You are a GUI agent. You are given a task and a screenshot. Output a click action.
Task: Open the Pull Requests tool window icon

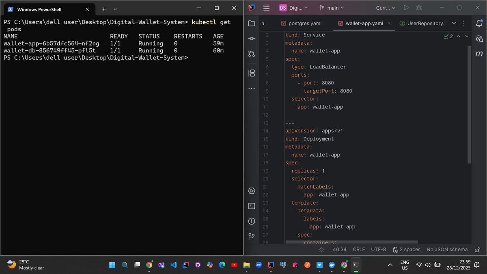coord(252,54)
